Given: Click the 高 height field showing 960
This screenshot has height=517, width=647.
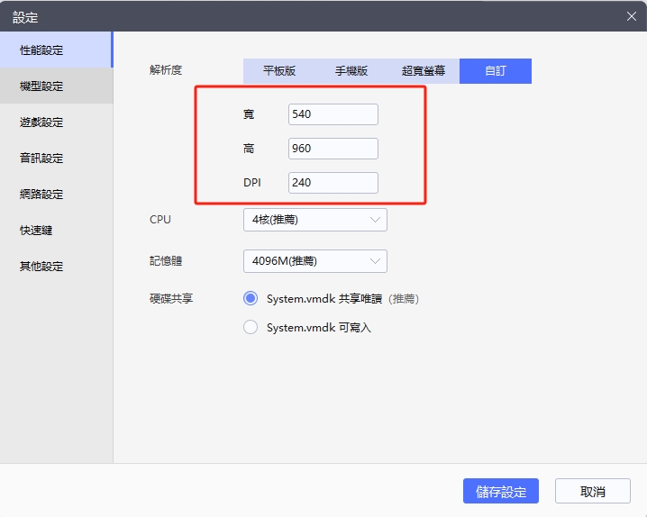Looking at the screenshot, I should (x=333, y=149).
